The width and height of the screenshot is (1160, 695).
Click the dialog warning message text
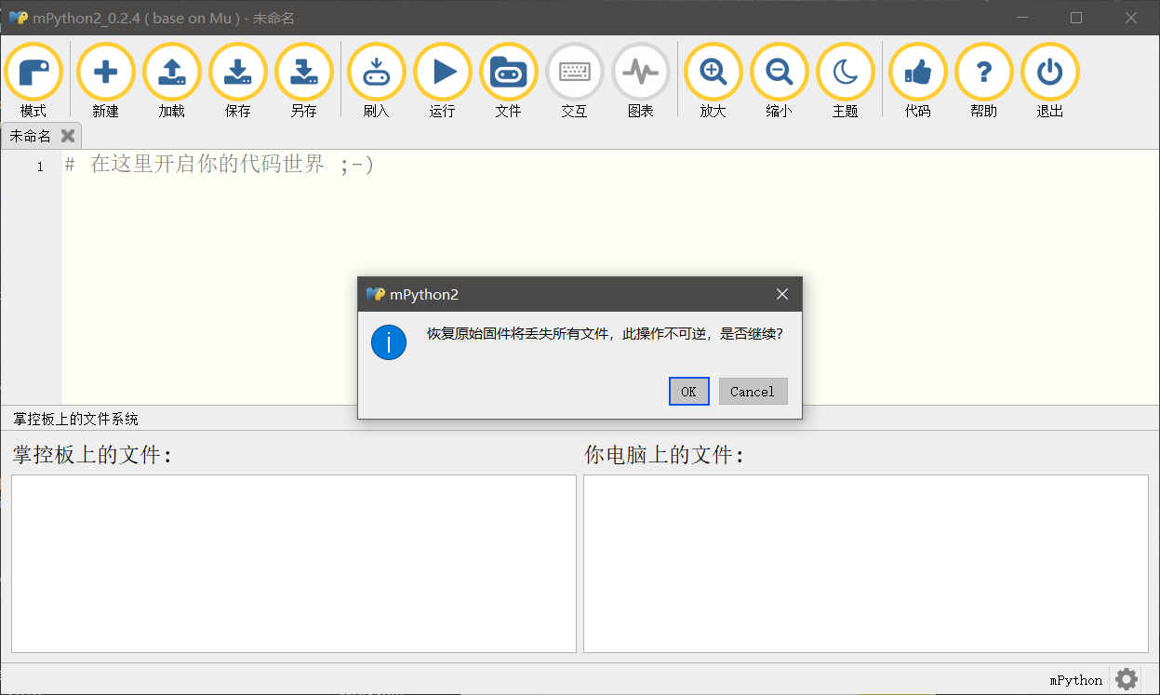605,333
